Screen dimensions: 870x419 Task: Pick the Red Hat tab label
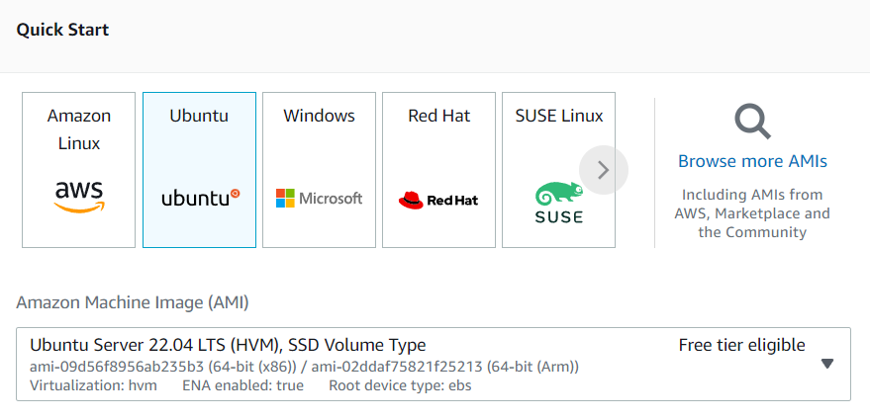438,116
